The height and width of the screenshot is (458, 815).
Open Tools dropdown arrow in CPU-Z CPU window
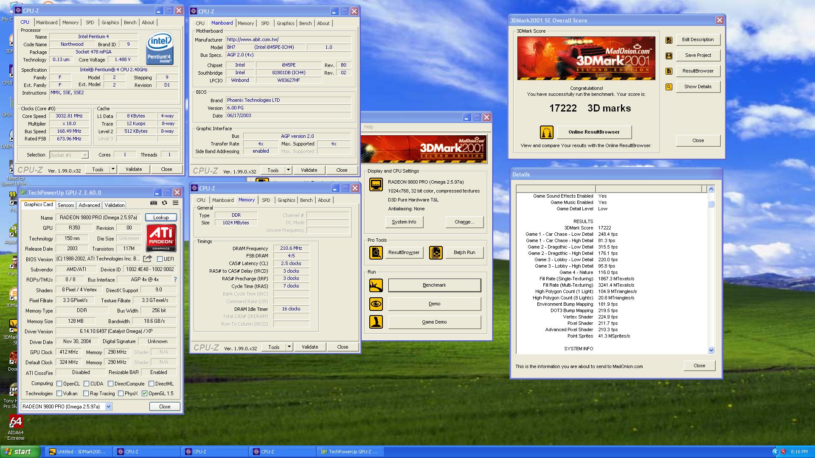pyautogui.click(x=113, y=169)
